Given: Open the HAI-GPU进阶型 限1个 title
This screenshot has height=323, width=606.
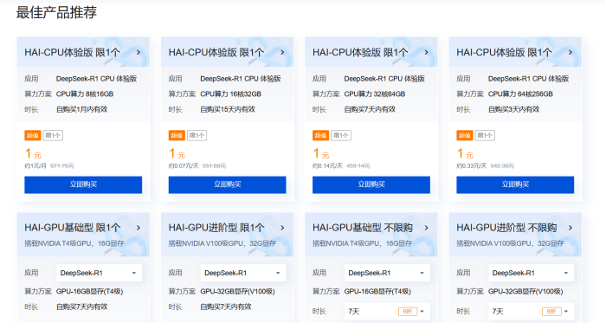Looking at the screenshot, I should pos(216,228).
